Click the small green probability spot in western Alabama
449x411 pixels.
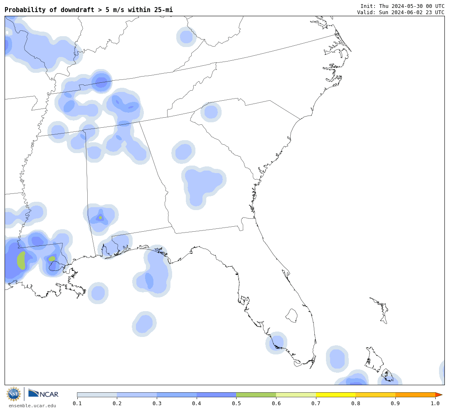point(100,218)
